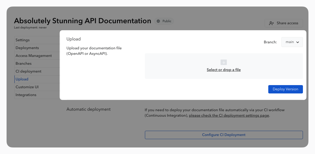
Task: Navigate to CI deployment in the sidebar
Action: click(x=28, y=71)
